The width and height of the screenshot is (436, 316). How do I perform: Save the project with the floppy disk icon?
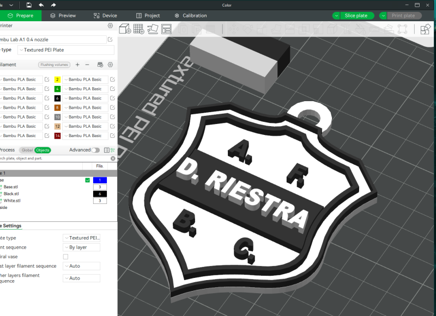(x=29, y=5)
